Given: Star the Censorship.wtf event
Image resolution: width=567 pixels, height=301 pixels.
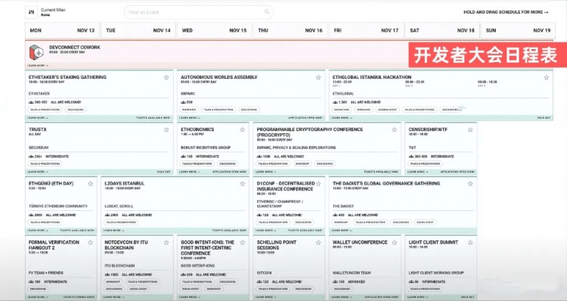Looking at the screenshot, I should 470,129.
